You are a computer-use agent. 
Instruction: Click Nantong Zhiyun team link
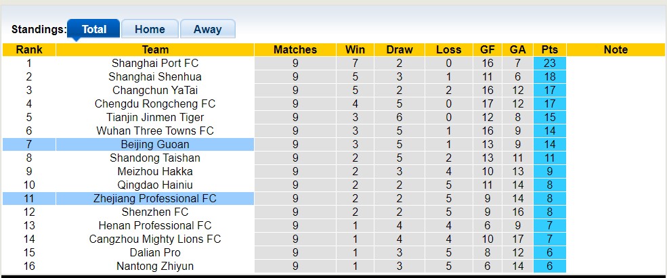pos(155,266)
